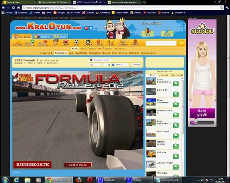230x183 pixels.
Task: Open the Windows Start button
Action: pos(5,180)
